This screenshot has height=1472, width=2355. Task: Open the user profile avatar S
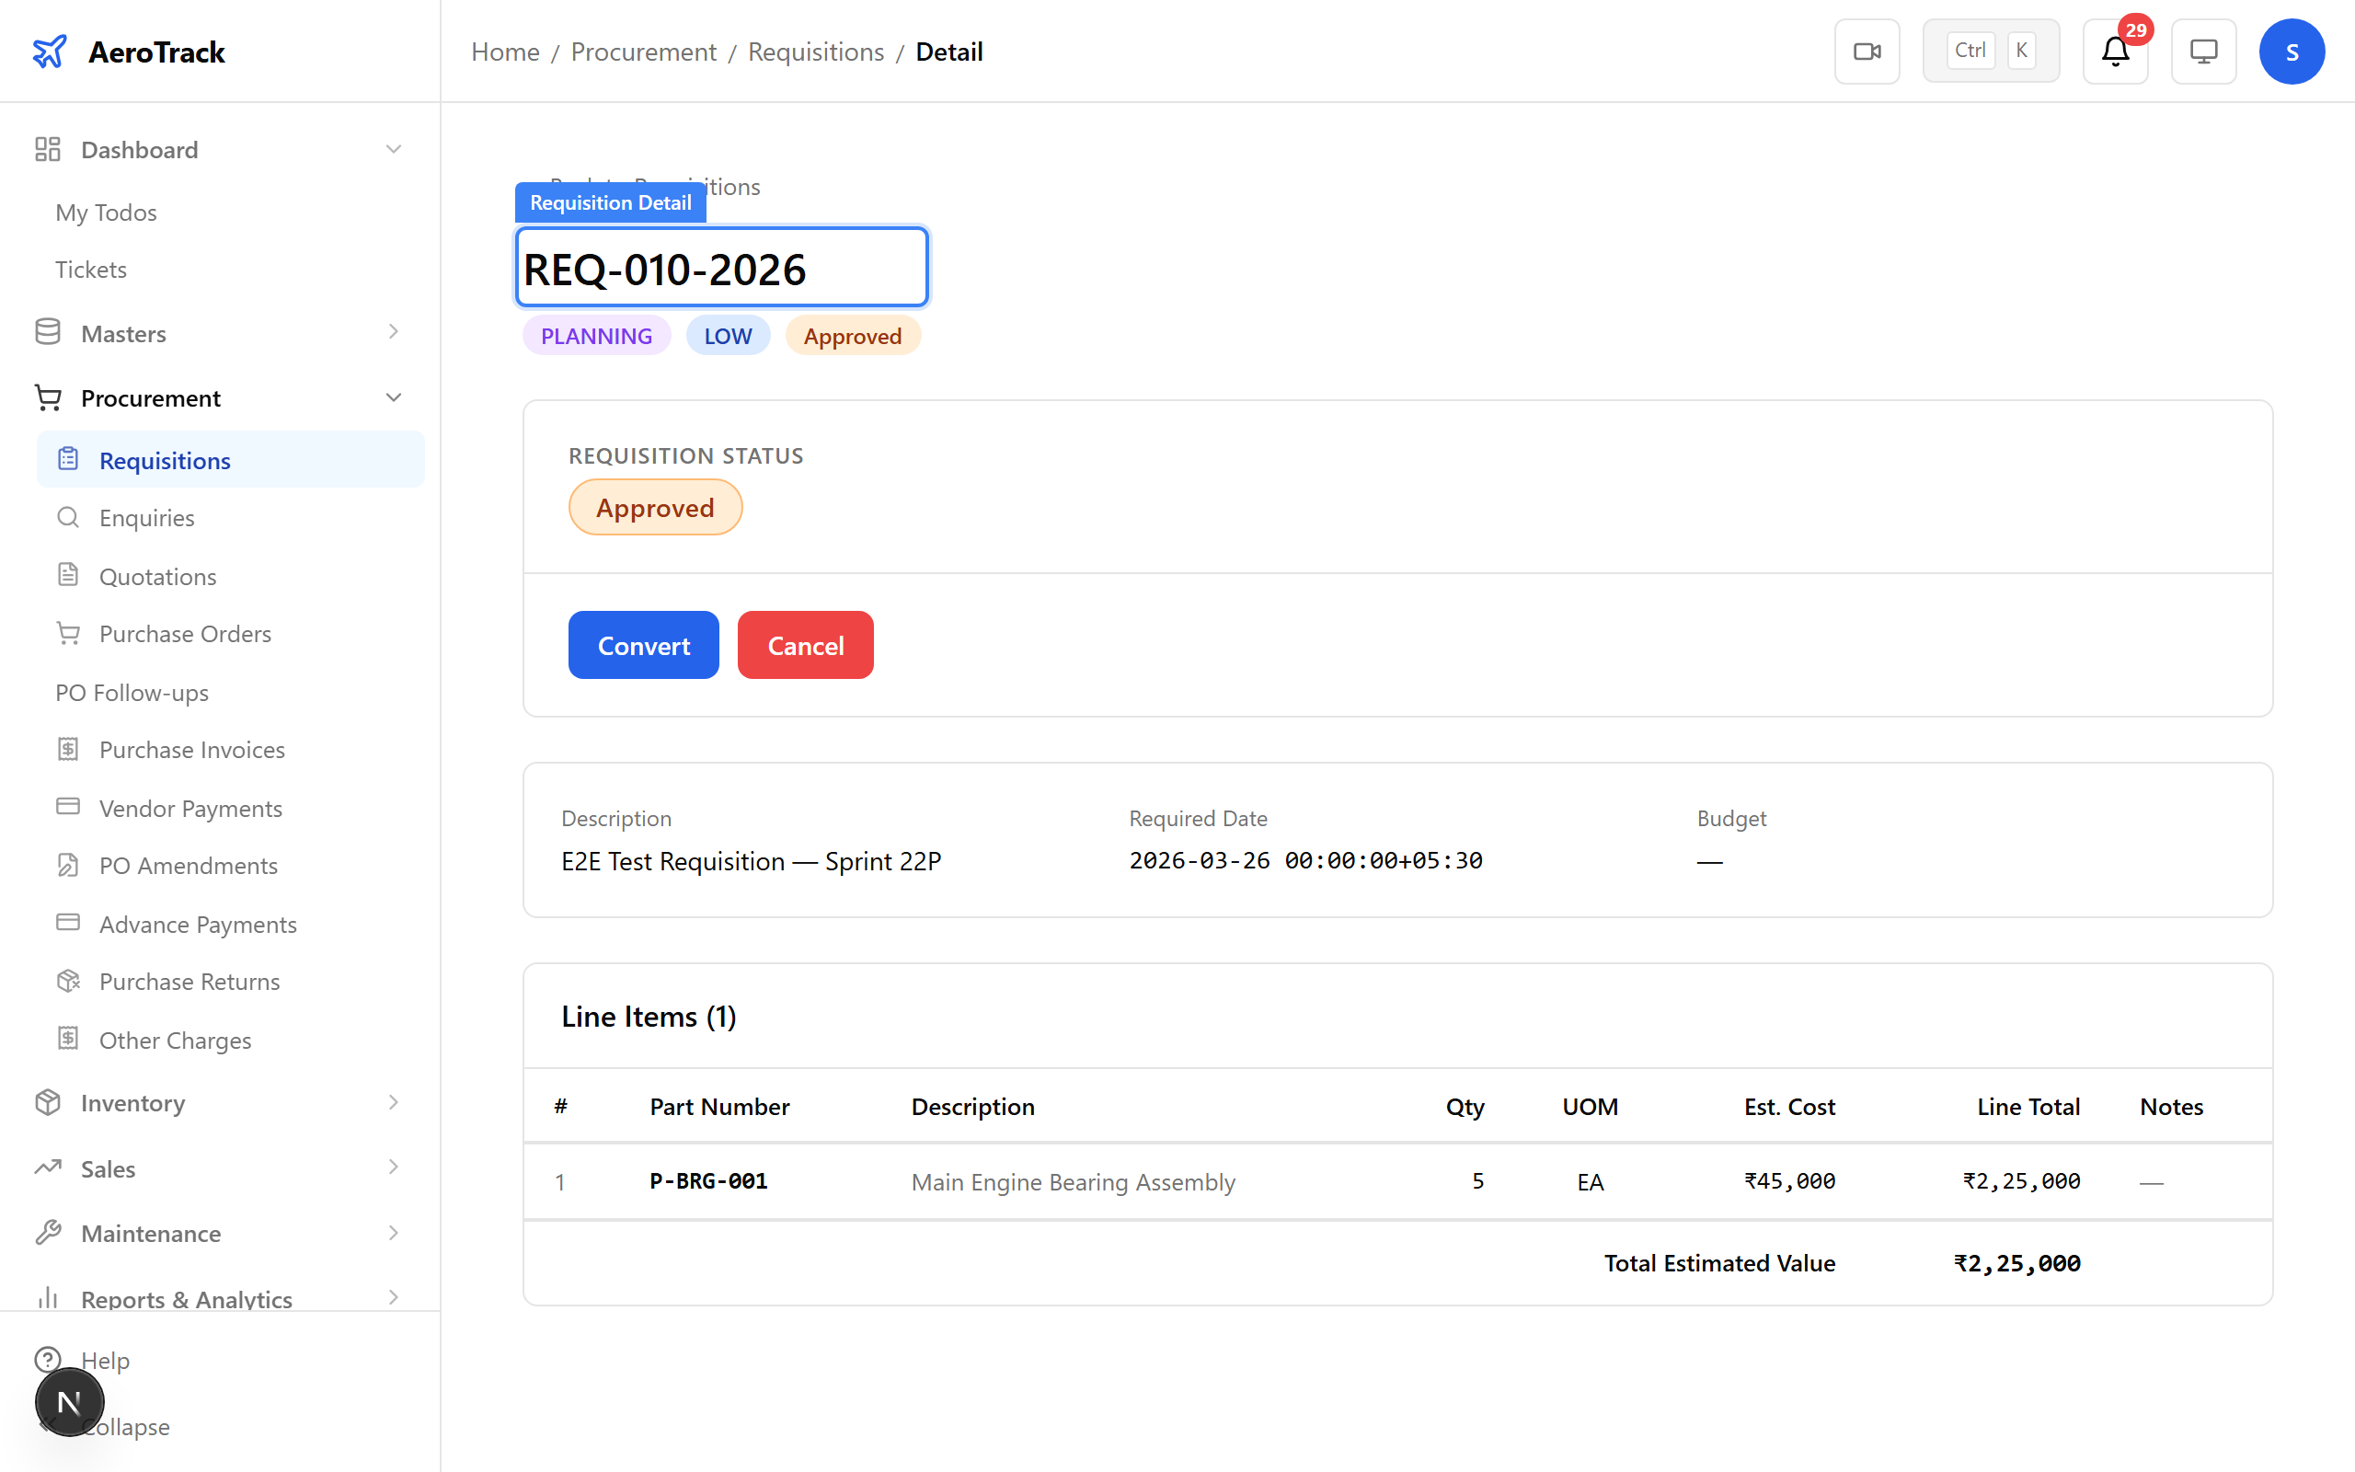(x=2292, y=51)
